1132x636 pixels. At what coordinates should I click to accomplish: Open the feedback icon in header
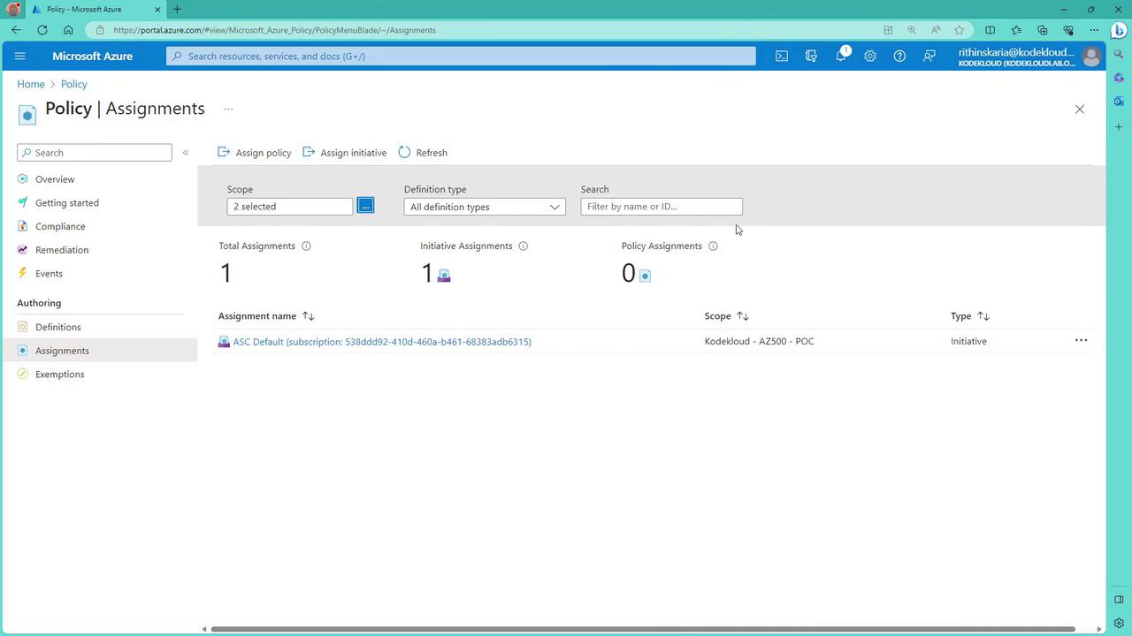coord(929,56)
